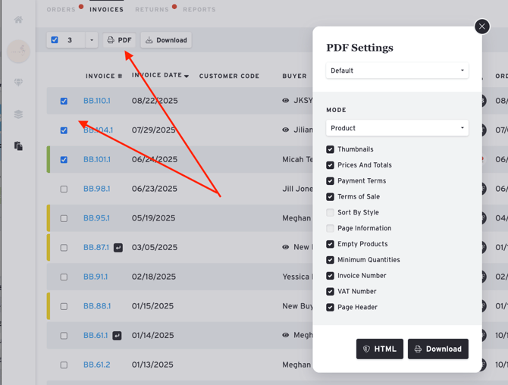The image size is (508, 385).
Task: Click the eye icon in the 08/22/2025 row
Action: click(286, 101)
